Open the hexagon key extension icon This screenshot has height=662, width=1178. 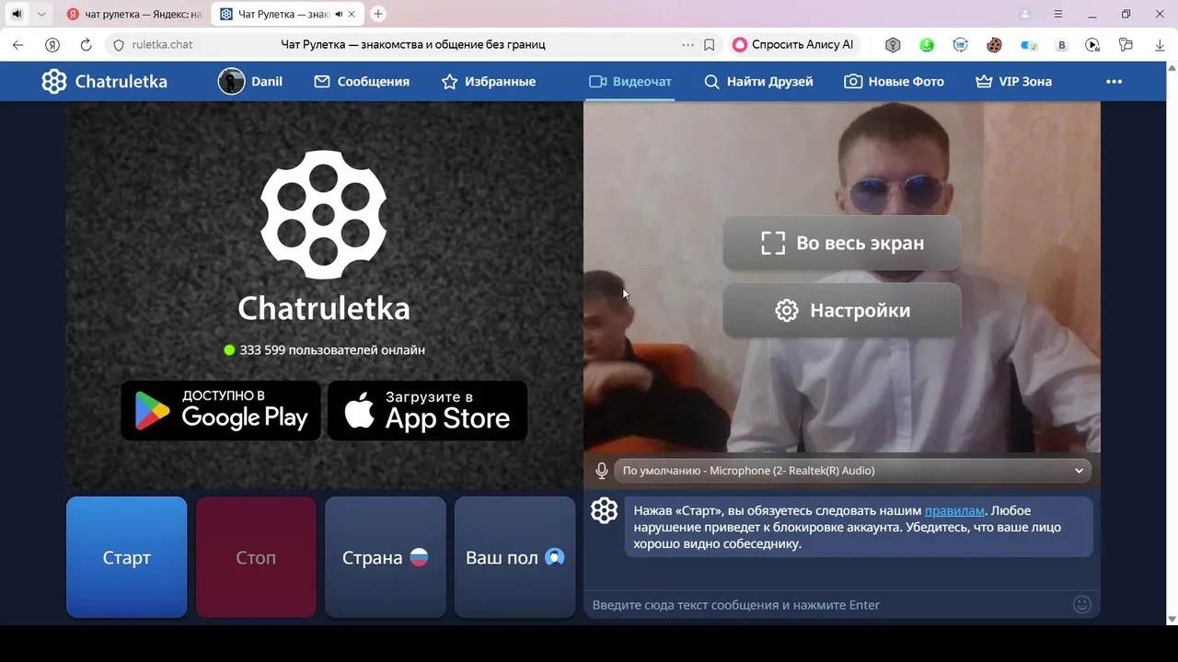[893, 44]
